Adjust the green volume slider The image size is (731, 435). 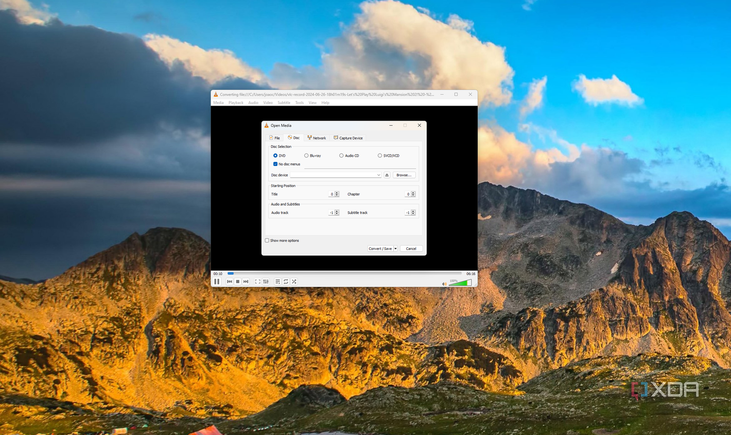click(x=460, y=283)
